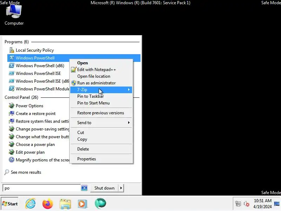Viewport: 281px width, 211px height.
Task: Click the UAC shield icon next to Run as administrator
Action: click(x=74, y=83)
